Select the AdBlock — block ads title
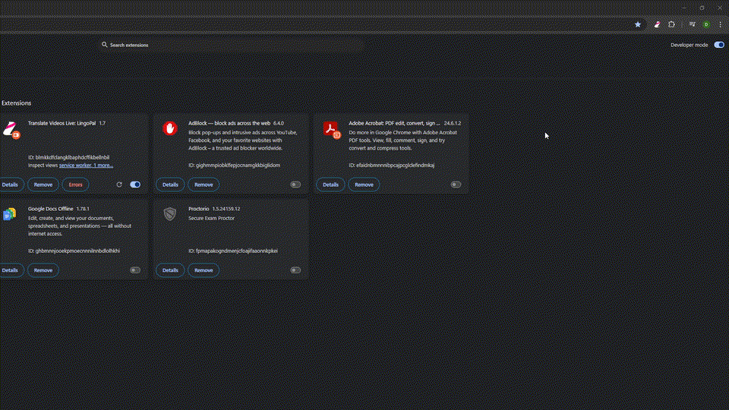Image resolution: width=729 pixels, height=410 pixels. [229, 123]
